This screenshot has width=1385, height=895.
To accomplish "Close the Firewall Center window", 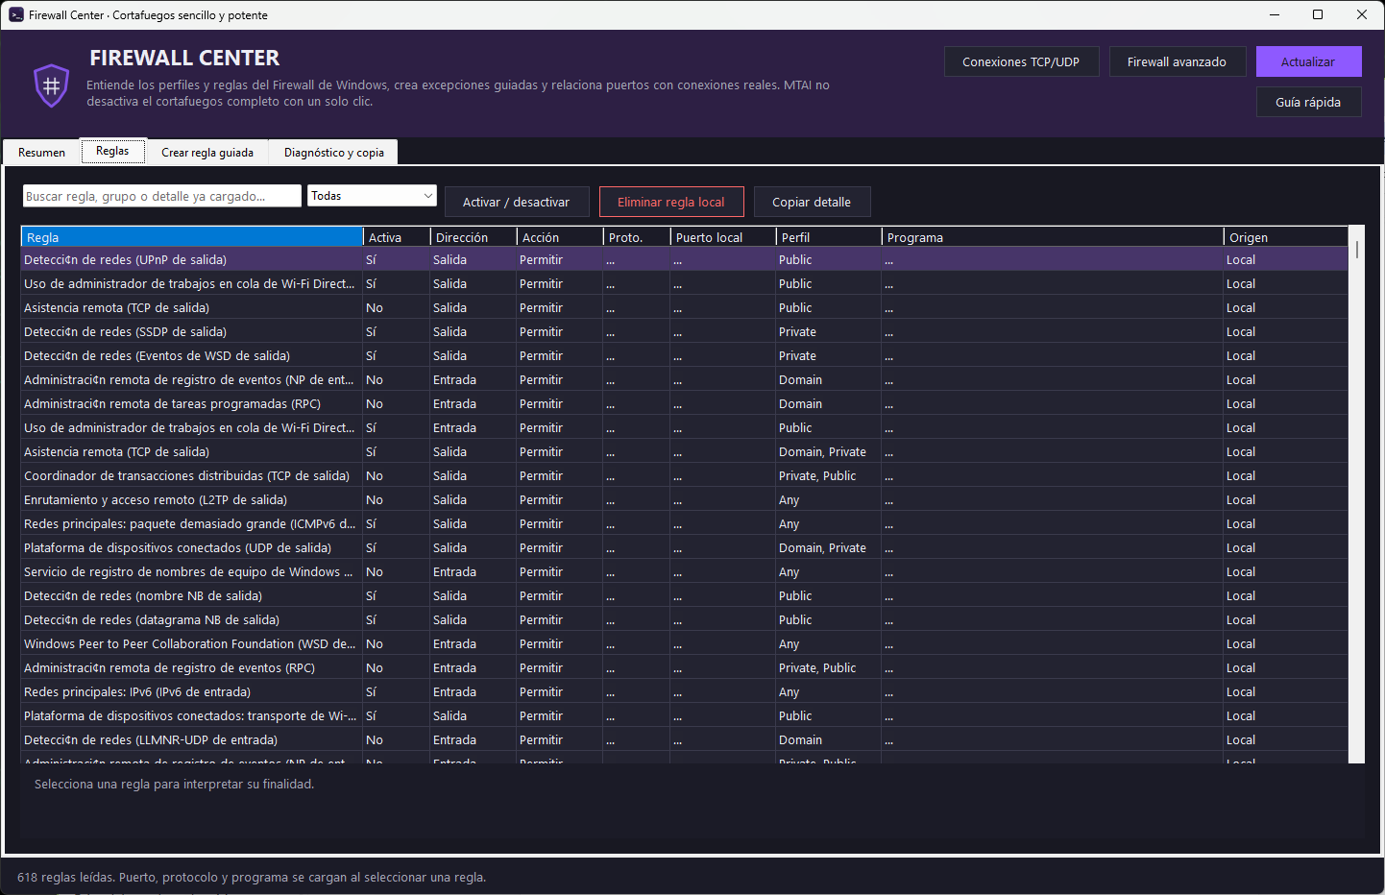I will coord(1362,14).
